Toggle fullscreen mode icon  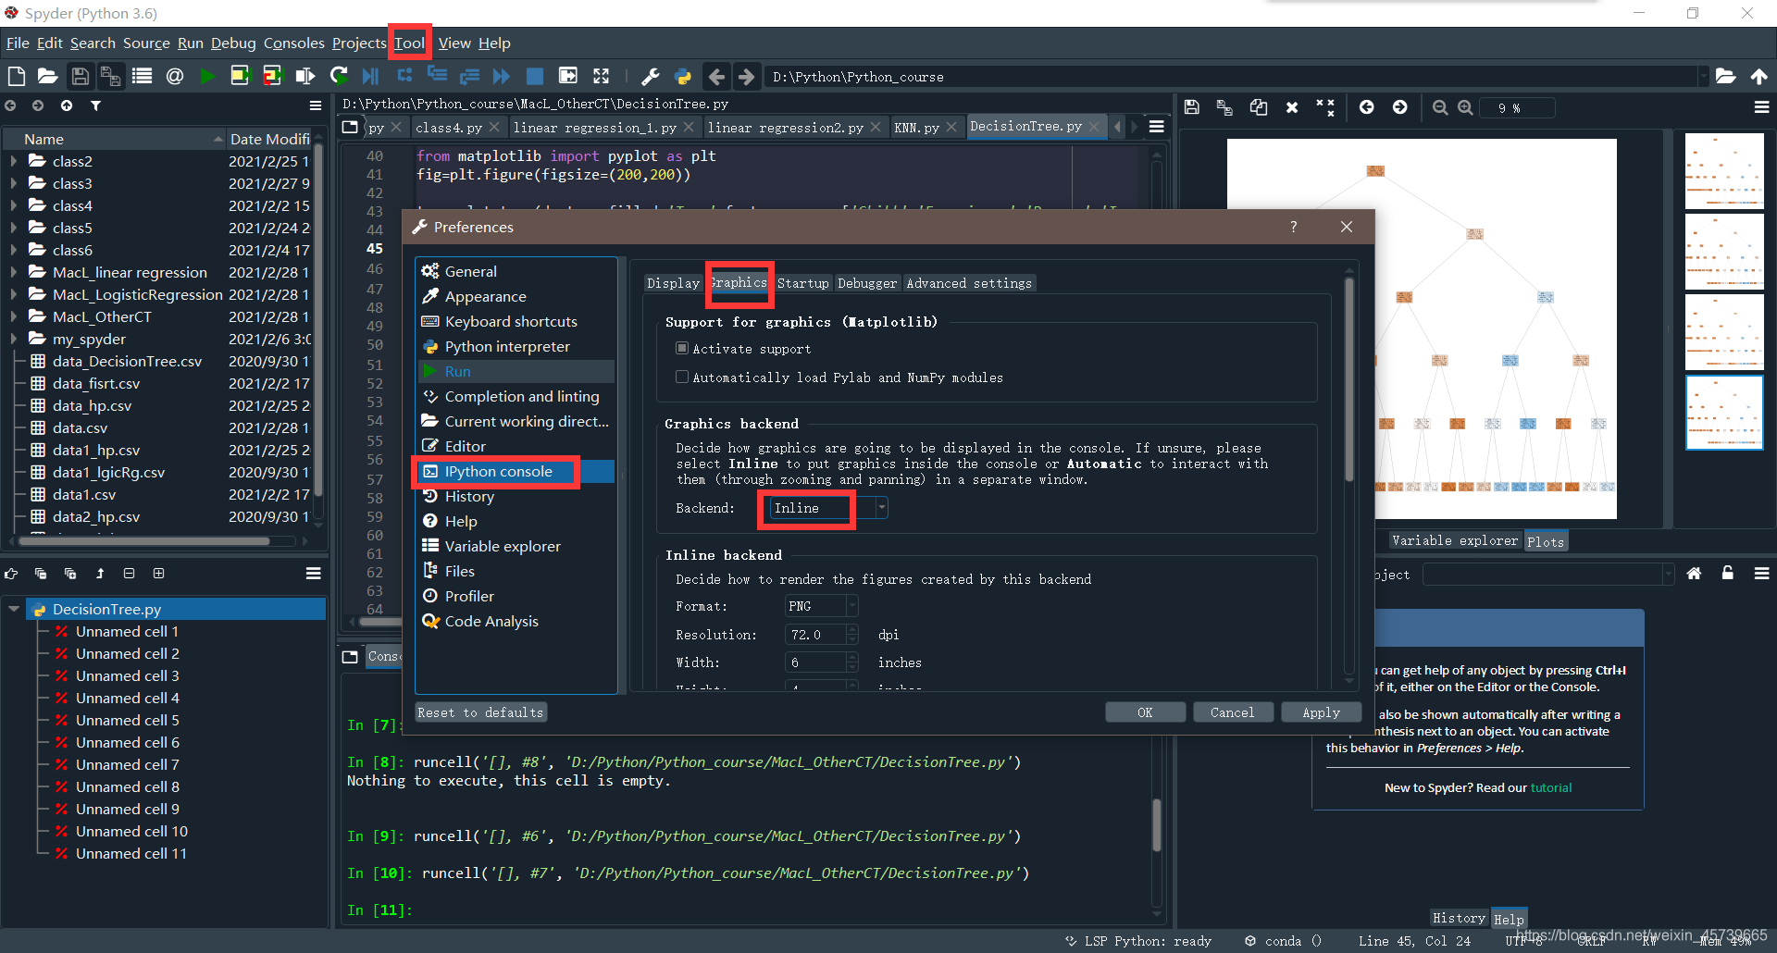click(x=601, y=76)
